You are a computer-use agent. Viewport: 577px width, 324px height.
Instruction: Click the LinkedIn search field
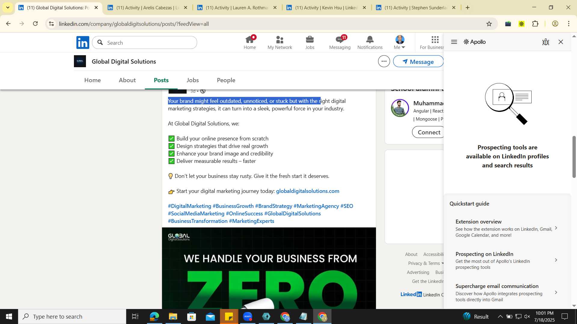click(145, 43)
